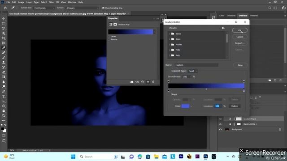
Task: Select the Horizontal Type tool
Action: click(4, 96)
